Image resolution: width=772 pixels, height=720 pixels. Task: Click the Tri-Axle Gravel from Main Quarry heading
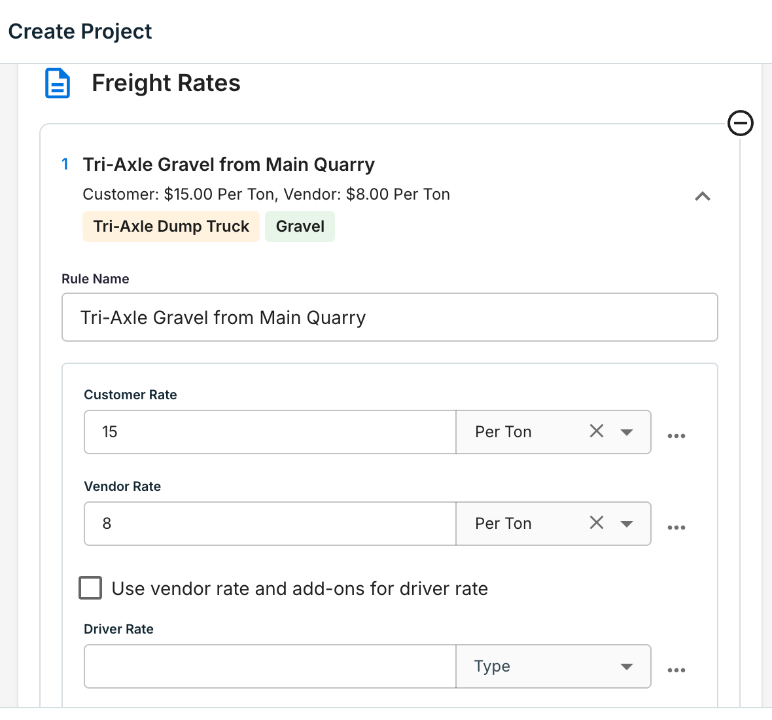[228, 164]
